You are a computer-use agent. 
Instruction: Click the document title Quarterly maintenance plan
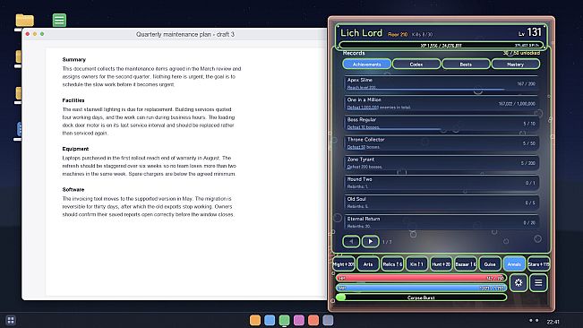coord(185,34)
